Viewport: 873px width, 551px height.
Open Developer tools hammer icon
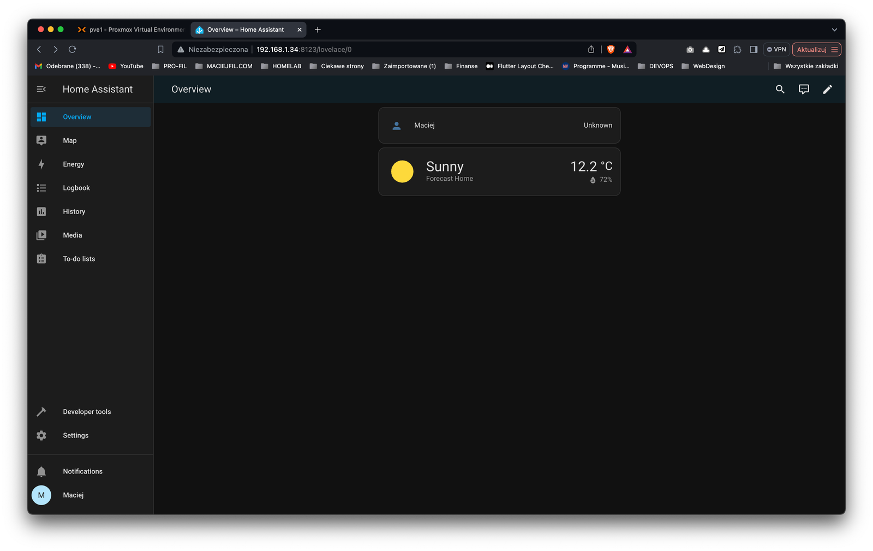(41, 411)
